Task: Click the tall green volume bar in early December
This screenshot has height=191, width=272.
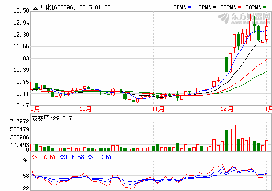Action: point(226,141)
